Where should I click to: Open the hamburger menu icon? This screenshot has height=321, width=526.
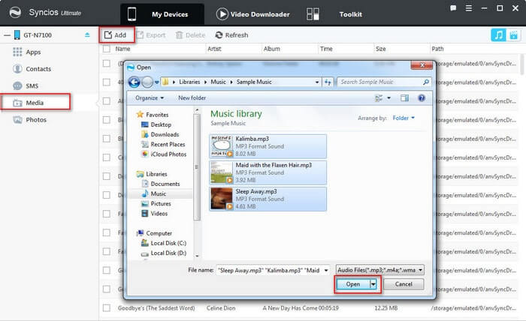click(469, 8)
